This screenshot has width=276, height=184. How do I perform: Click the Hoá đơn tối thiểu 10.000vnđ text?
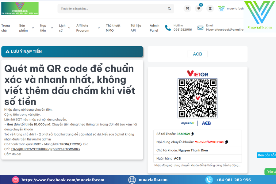tap(29, 124)
